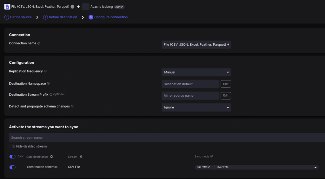Viewport: 325px width, 179px height.
Task: Click the Connection name input field
Action: point(196,44)
